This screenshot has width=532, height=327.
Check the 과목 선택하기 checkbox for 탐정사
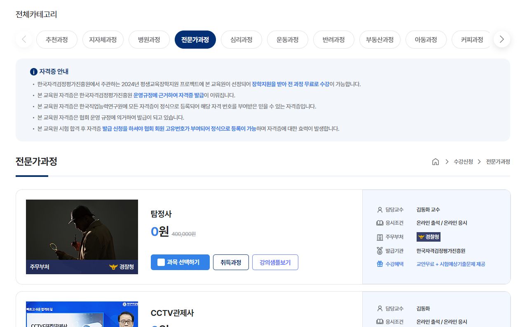161,262
